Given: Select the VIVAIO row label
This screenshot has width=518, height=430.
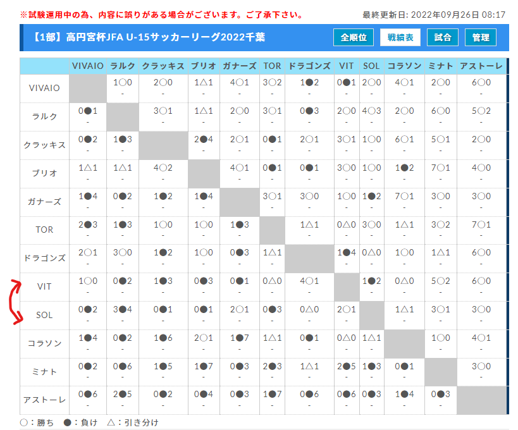Looking at the screenshot, I should point(44,88).
